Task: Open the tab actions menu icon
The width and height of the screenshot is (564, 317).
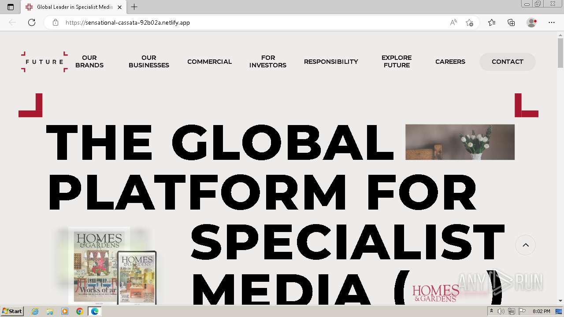Action: click(x=11, y=7)
